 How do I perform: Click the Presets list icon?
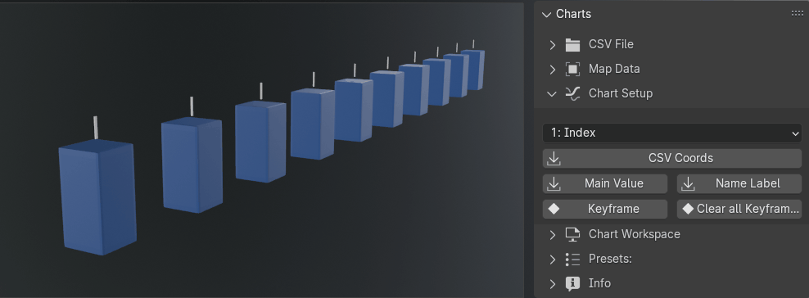pyautogui.click(x=572, y=259)
